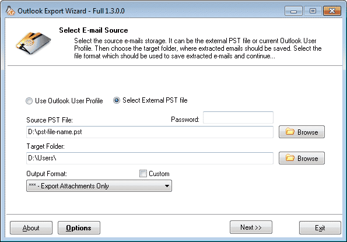Screen dimensions: 347x242
Task: Click the Outlook Export Wizard title bar icon
Action: (x=10, y=10)
